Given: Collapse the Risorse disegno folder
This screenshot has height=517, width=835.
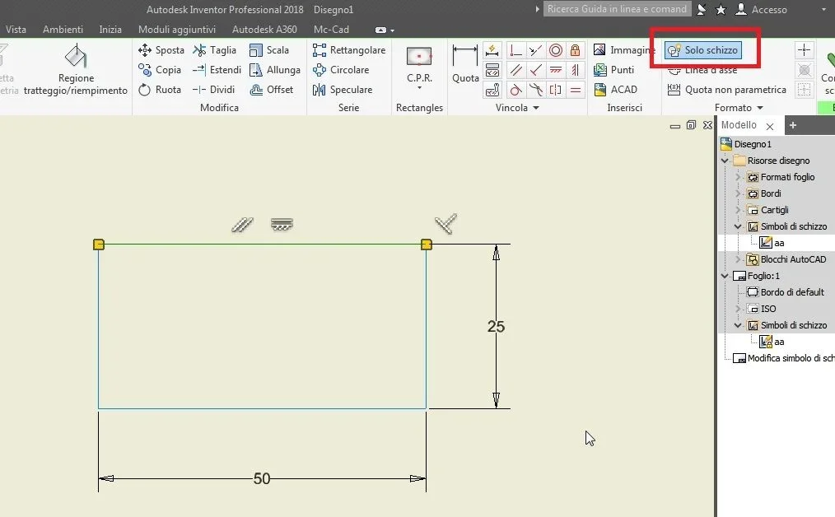Looking at the screenshot, I should point(725,161).
